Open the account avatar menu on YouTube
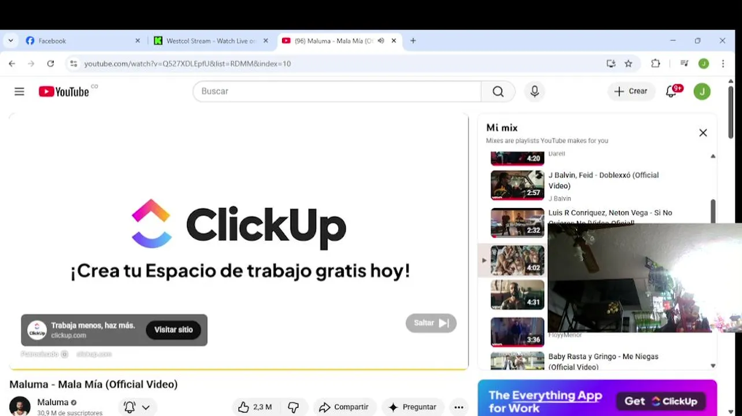Screen dimensions: 742x416 pos(702,91)
